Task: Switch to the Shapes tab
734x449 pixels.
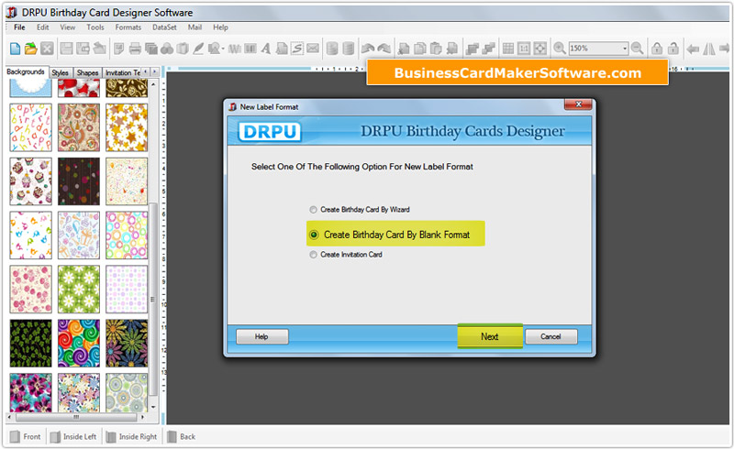Action: pyautogui.click(x=87, y=72)
